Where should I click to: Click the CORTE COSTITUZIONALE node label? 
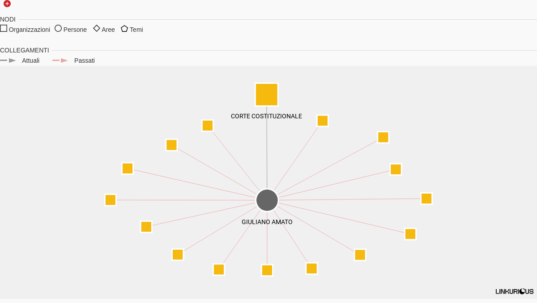pos(266,116)
